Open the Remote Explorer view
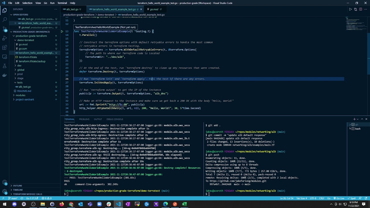370x208 pixels. pyautogui.click(x=5, y=57)
